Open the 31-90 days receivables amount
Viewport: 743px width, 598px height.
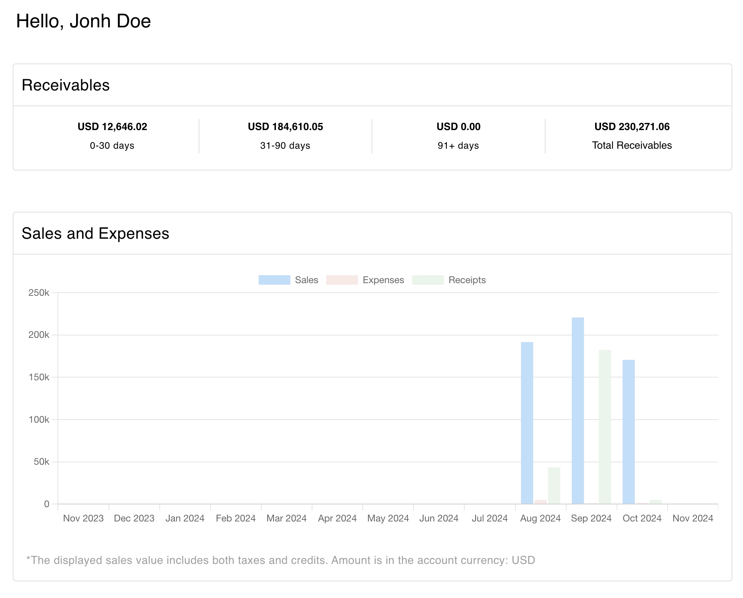[285, 126]
